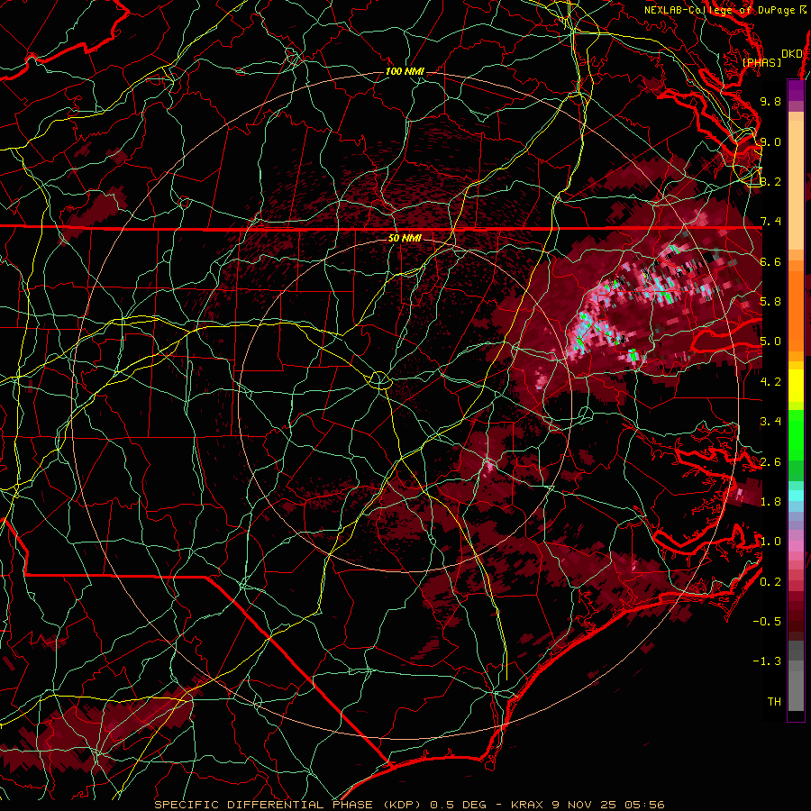Click the 6.6 scale value

770,261
